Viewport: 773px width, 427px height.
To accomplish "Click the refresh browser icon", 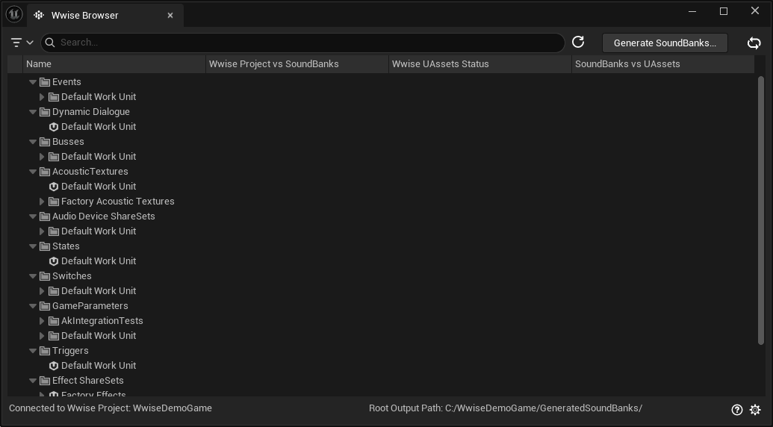I will (x=578, y=43).
